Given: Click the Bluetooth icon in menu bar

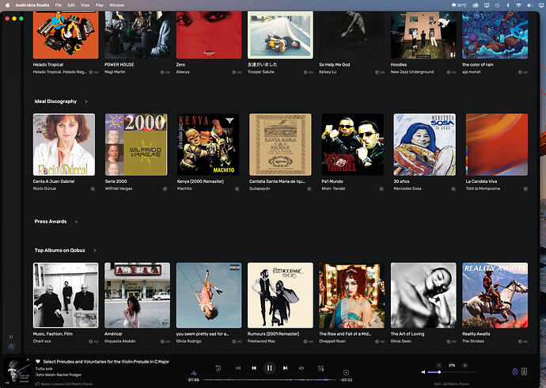Looking at the screenshot, I should coord(508,6).
